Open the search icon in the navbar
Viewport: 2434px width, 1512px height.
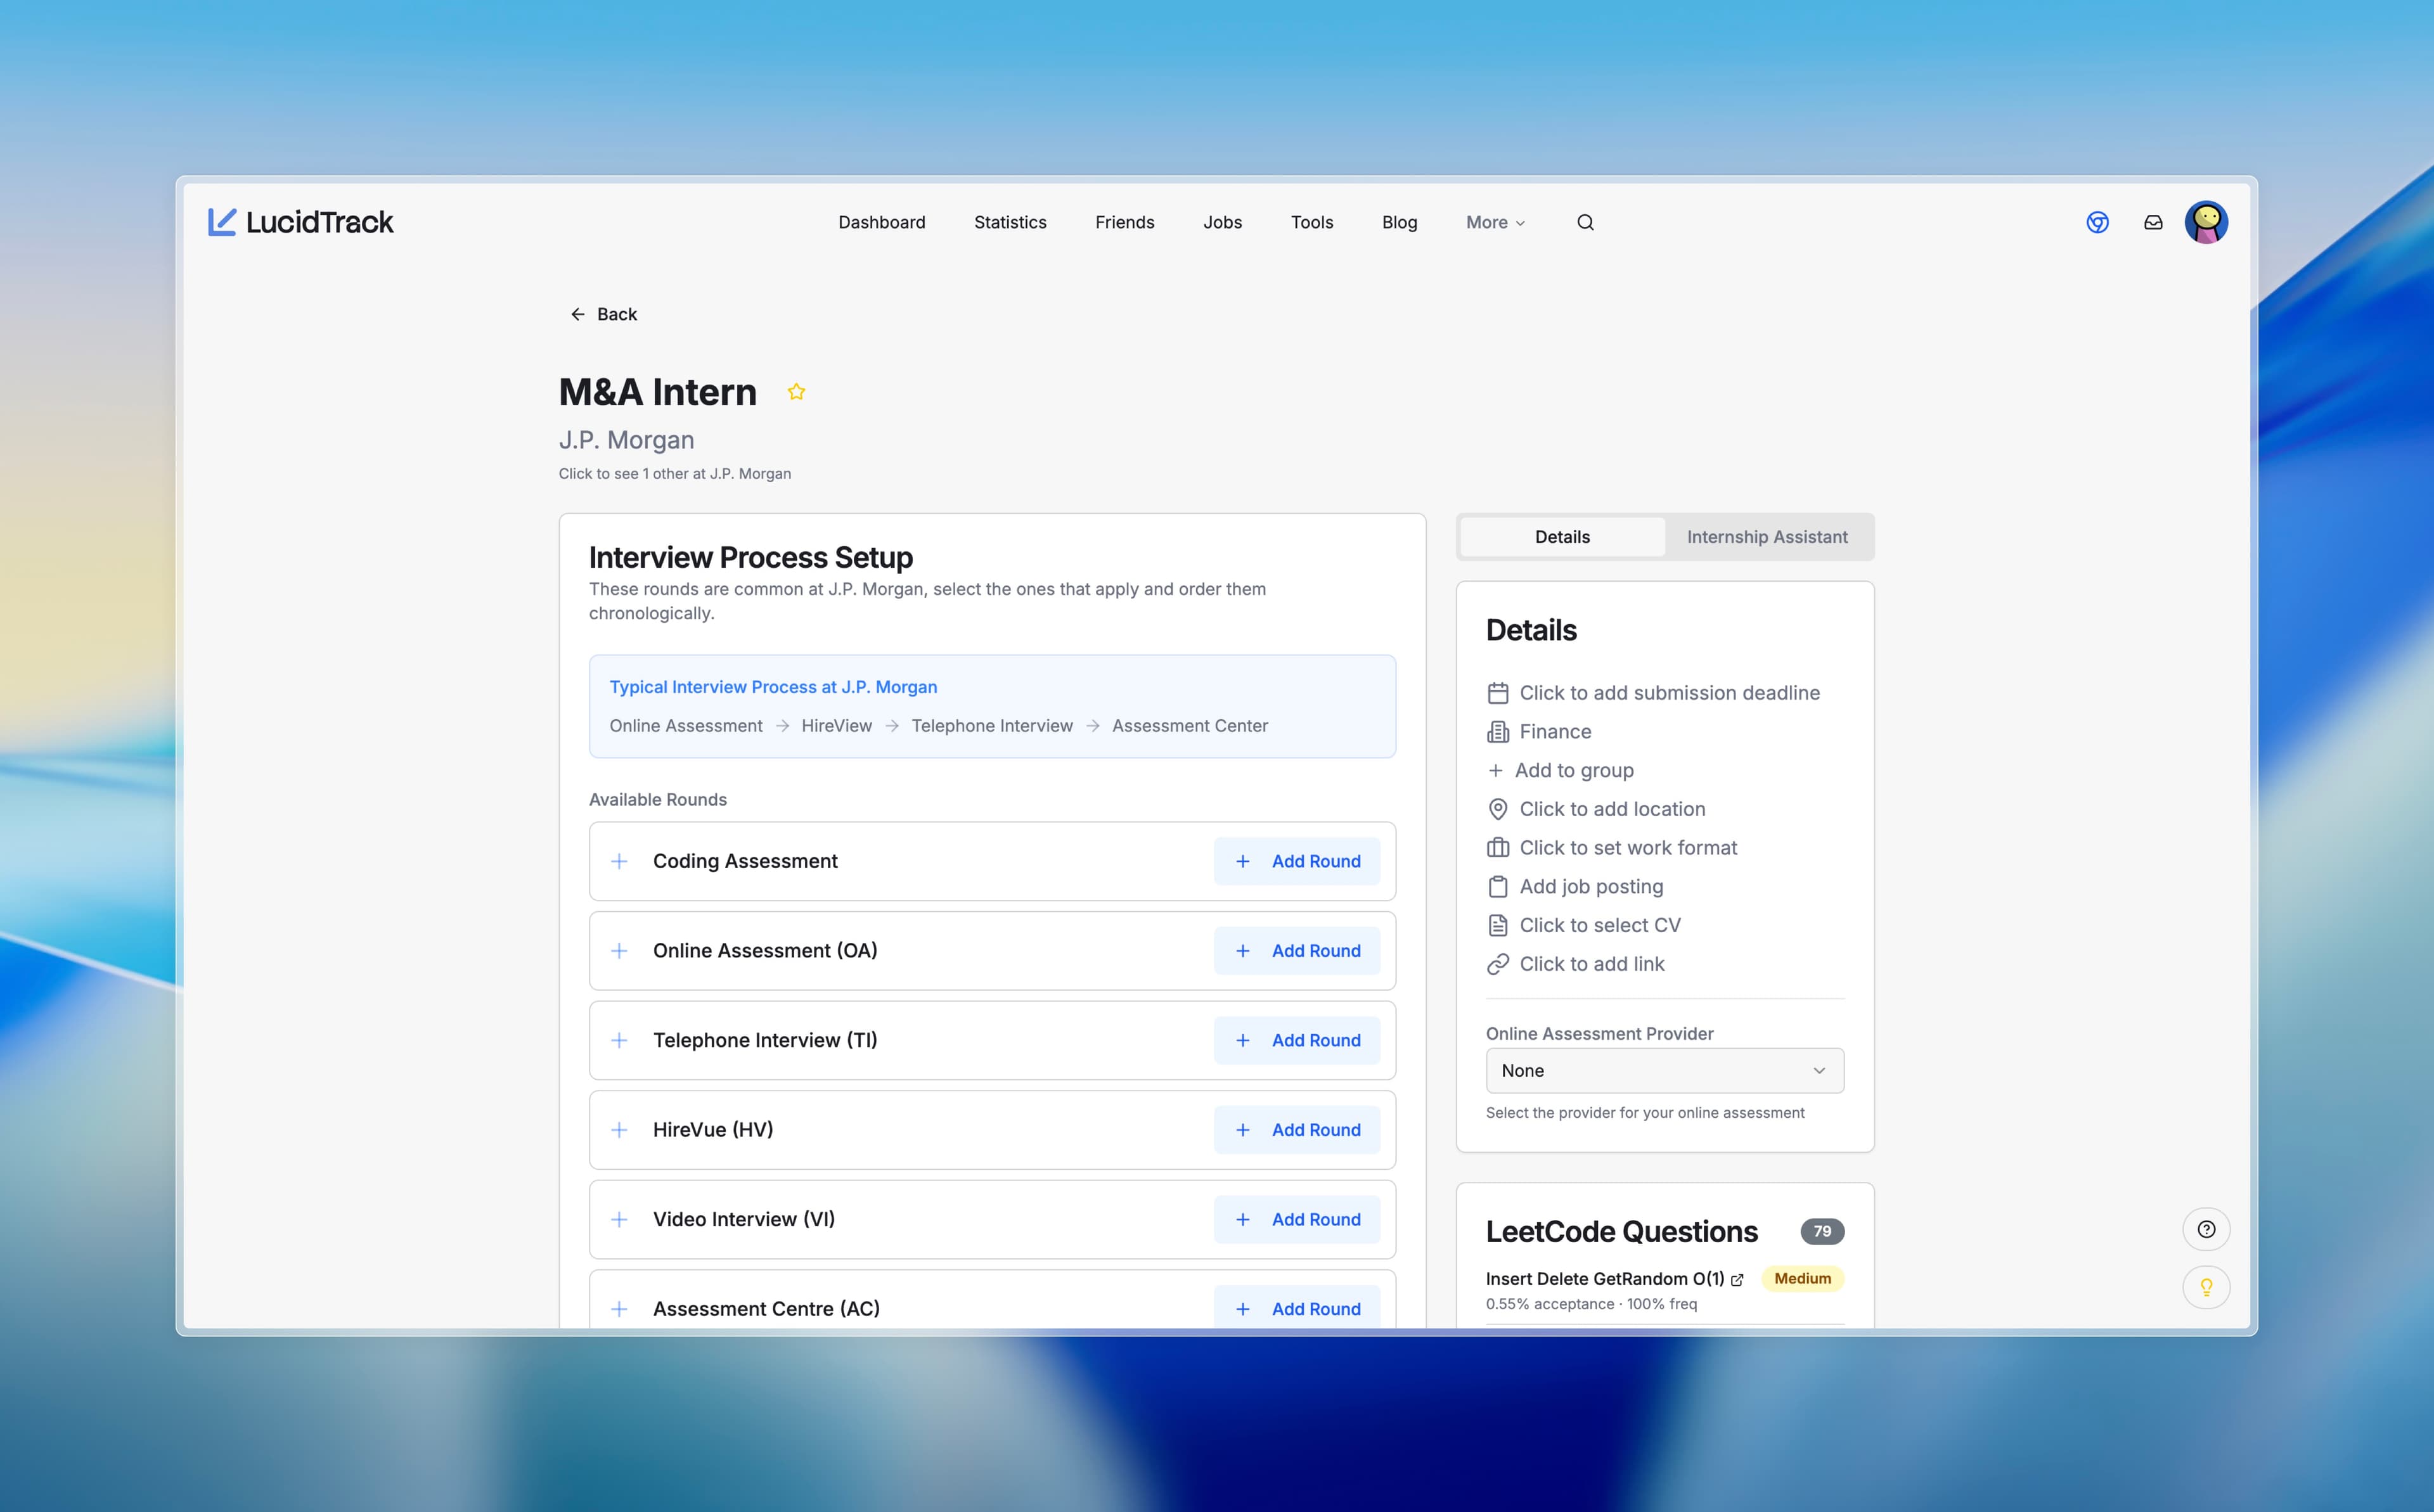pos(1585,222)
